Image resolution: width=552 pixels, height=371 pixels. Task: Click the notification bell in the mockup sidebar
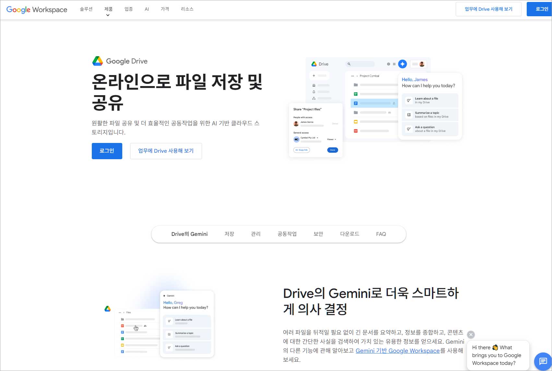(x=314, y=92)
